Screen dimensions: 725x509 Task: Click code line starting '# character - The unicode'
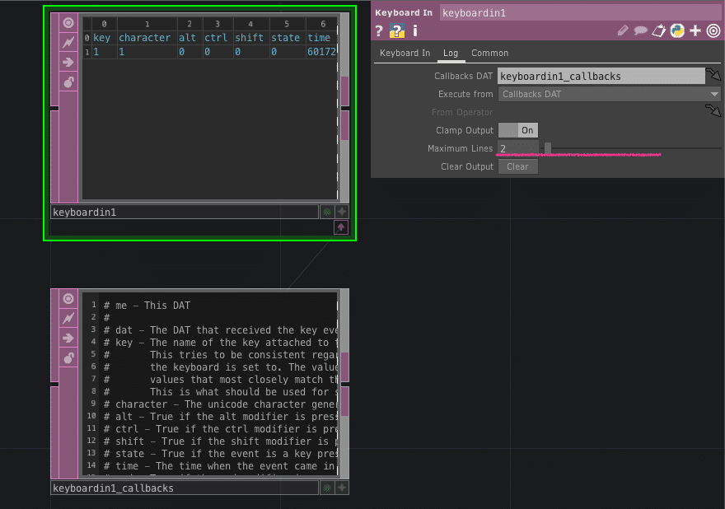221,404
